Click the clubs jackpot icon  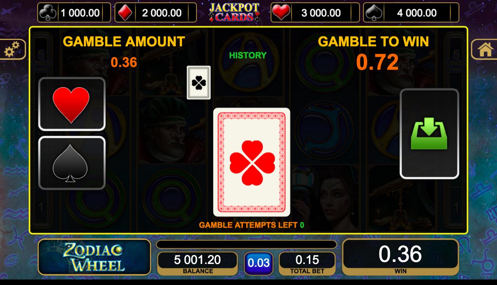48,13
